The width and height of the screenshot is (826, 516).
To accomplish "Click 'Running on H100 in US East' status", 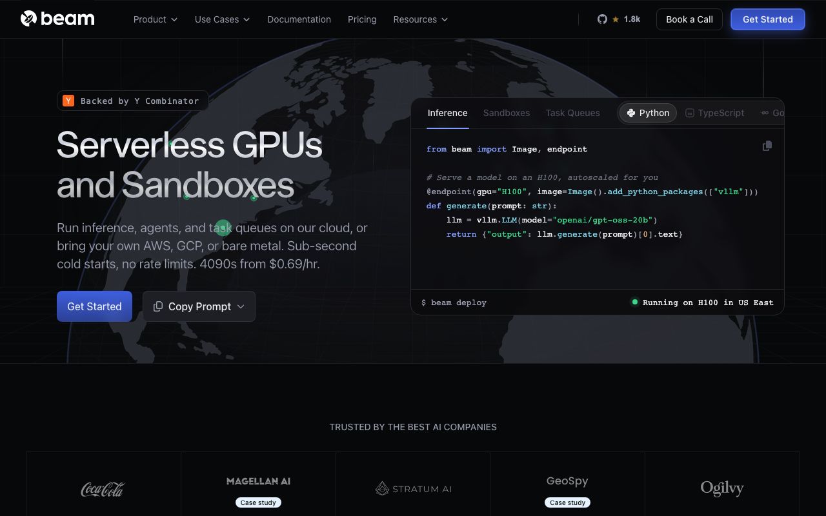I will point(708,303).
